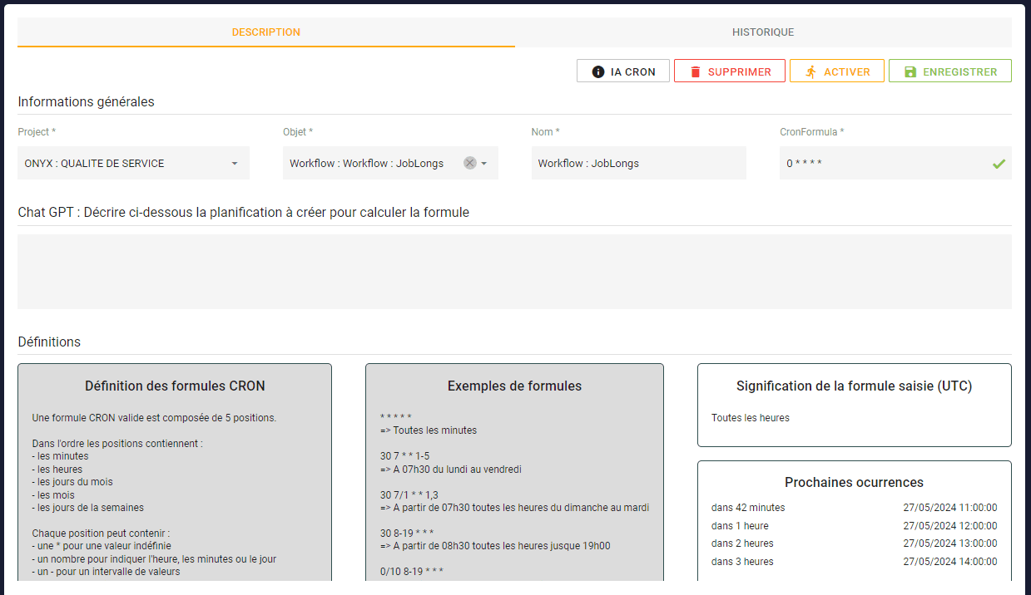Image resolution: width=1031 pixels, height=595 pixels.
Task: Open the Objet combo box Workflow : JobLongs
Action: tap(390, 163)
